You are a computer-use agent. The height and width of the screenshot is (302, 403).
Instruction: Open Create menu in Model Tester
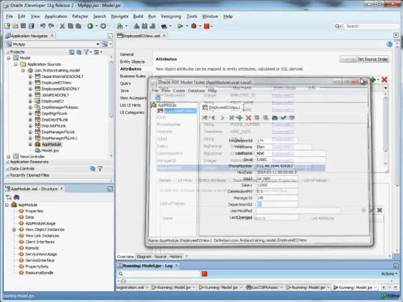coord(179,91)
